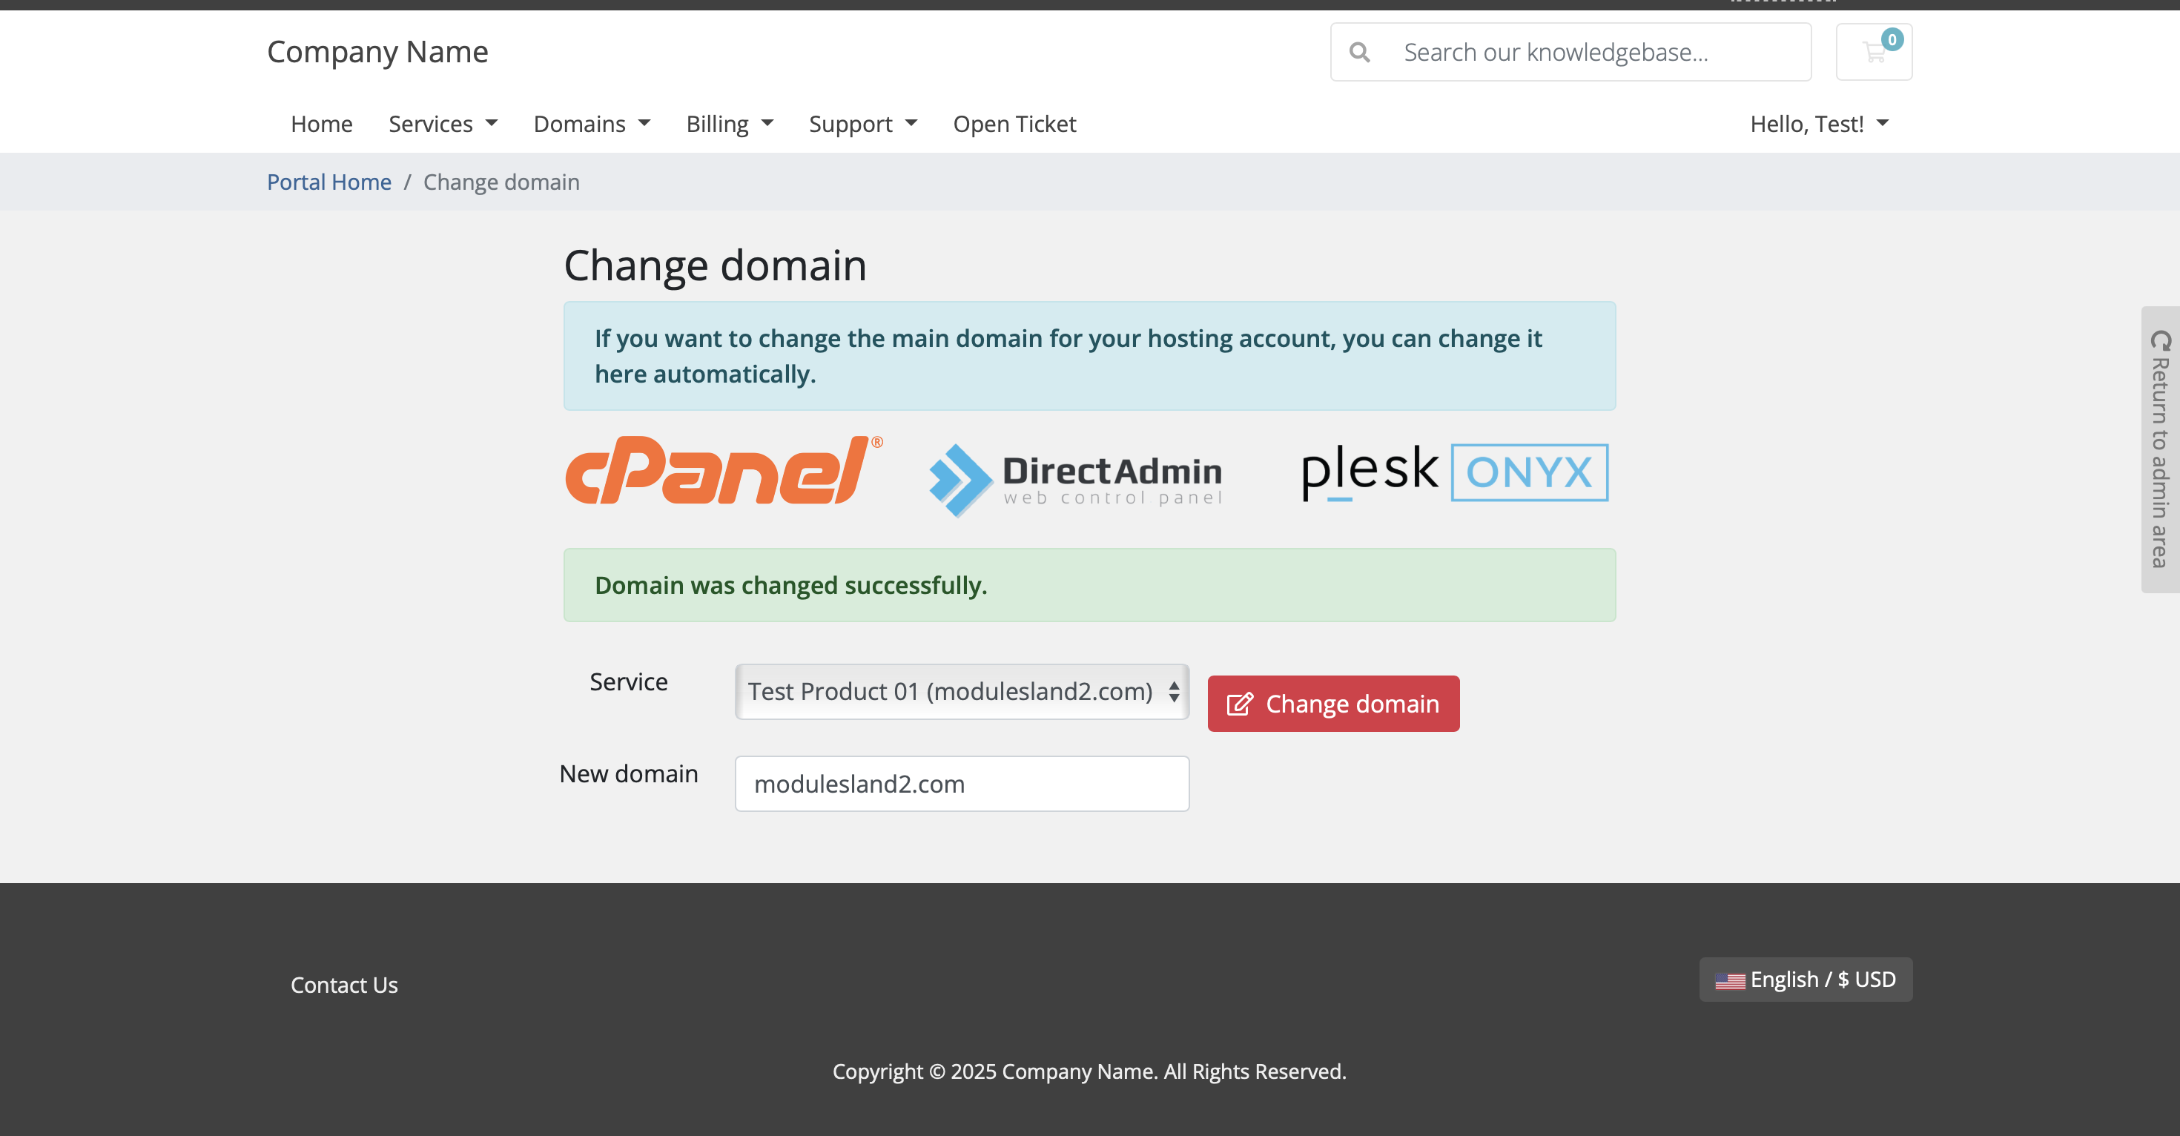
Task: Click the Plesk Onyx logo
Action: [x=1455, y=472]
